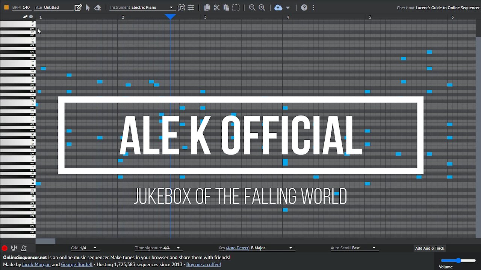Select the arrow pointer edit tool
481x270 pixels.
(88, 7)
